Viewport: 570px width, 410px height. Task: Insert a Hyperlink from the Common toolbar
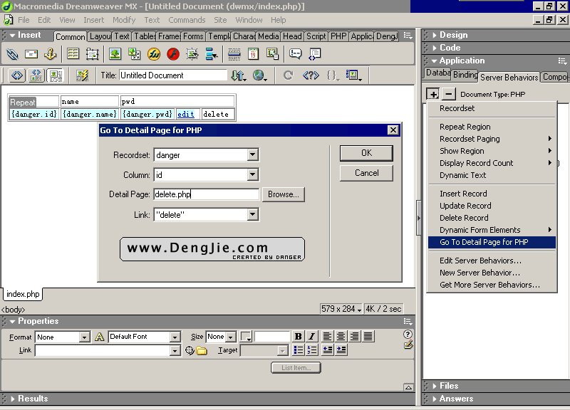point(12,55)
